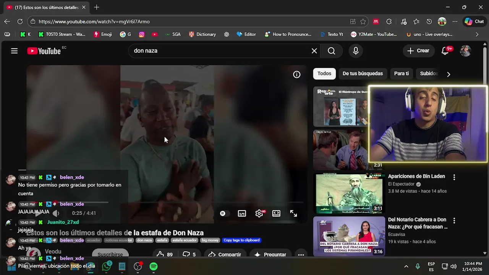
Task: Open the Crear create menu
Action: [x=418, y=51]
